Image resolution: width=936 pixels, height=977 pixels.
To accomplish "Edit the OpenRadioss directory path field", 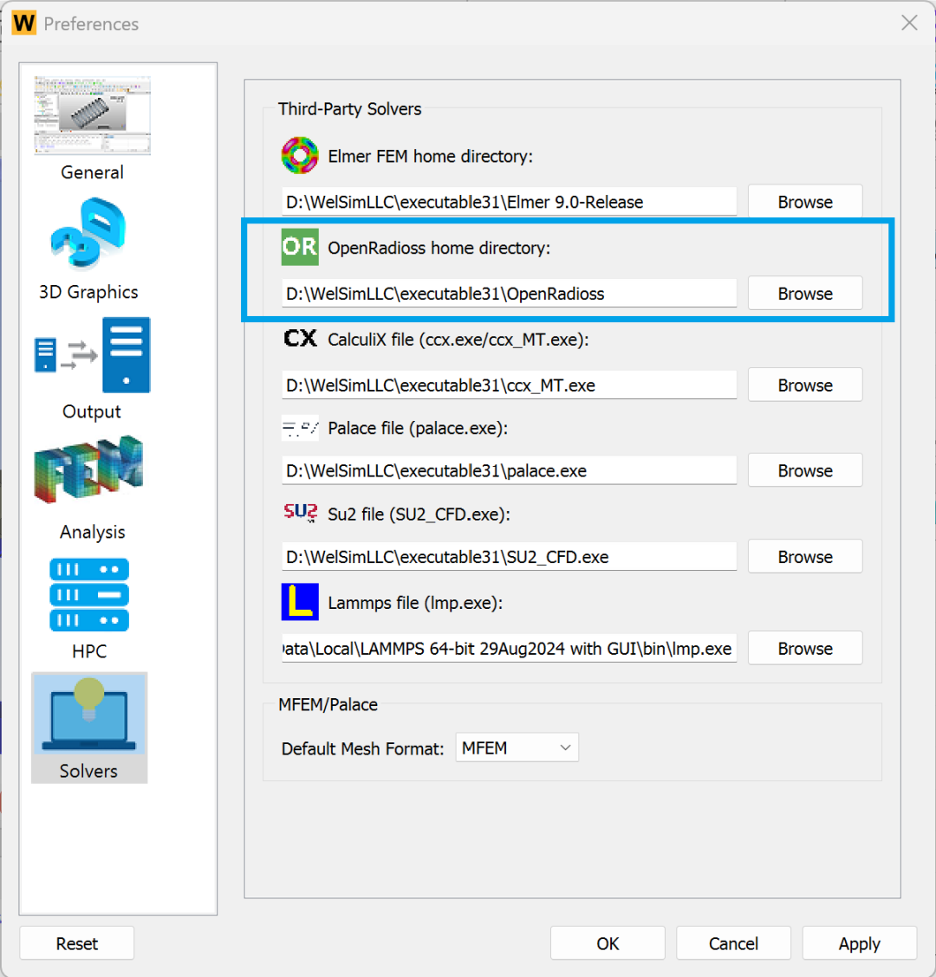I will [509, 294].
